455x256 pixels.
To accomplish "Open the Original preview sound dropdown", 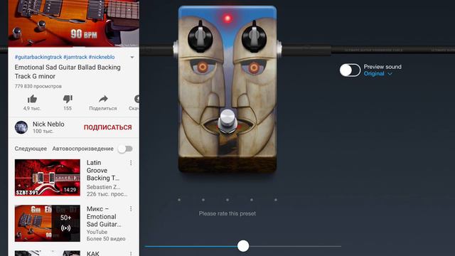I will 378,74.
